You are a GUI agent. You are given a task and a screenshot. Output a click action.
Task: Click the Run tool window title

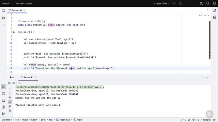(12, 77)
